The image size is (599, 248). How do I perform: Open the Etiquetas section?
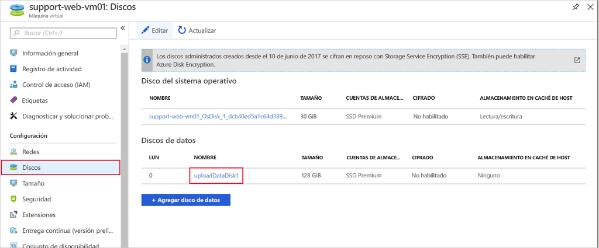tap(35, 100)
